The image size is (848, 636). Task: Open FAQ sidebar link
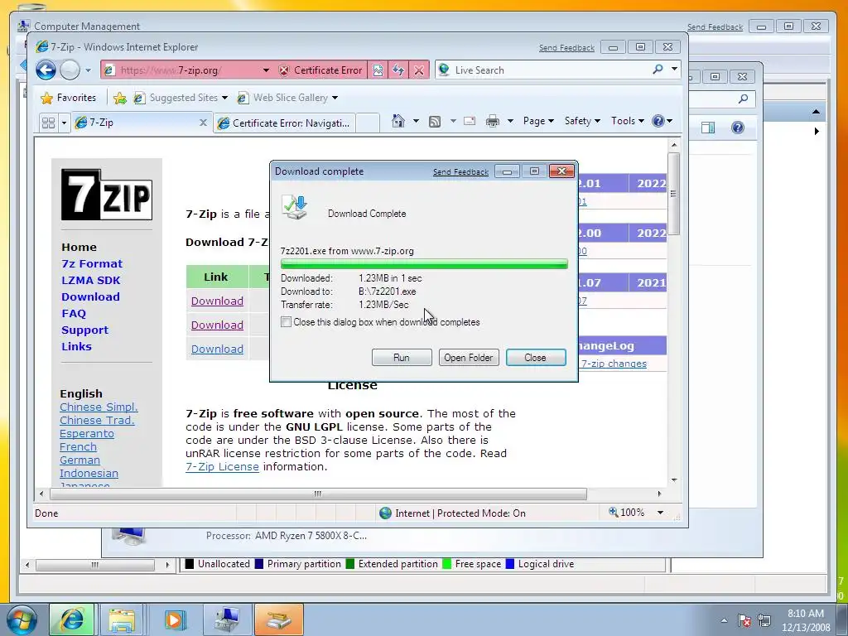(74, 314)
